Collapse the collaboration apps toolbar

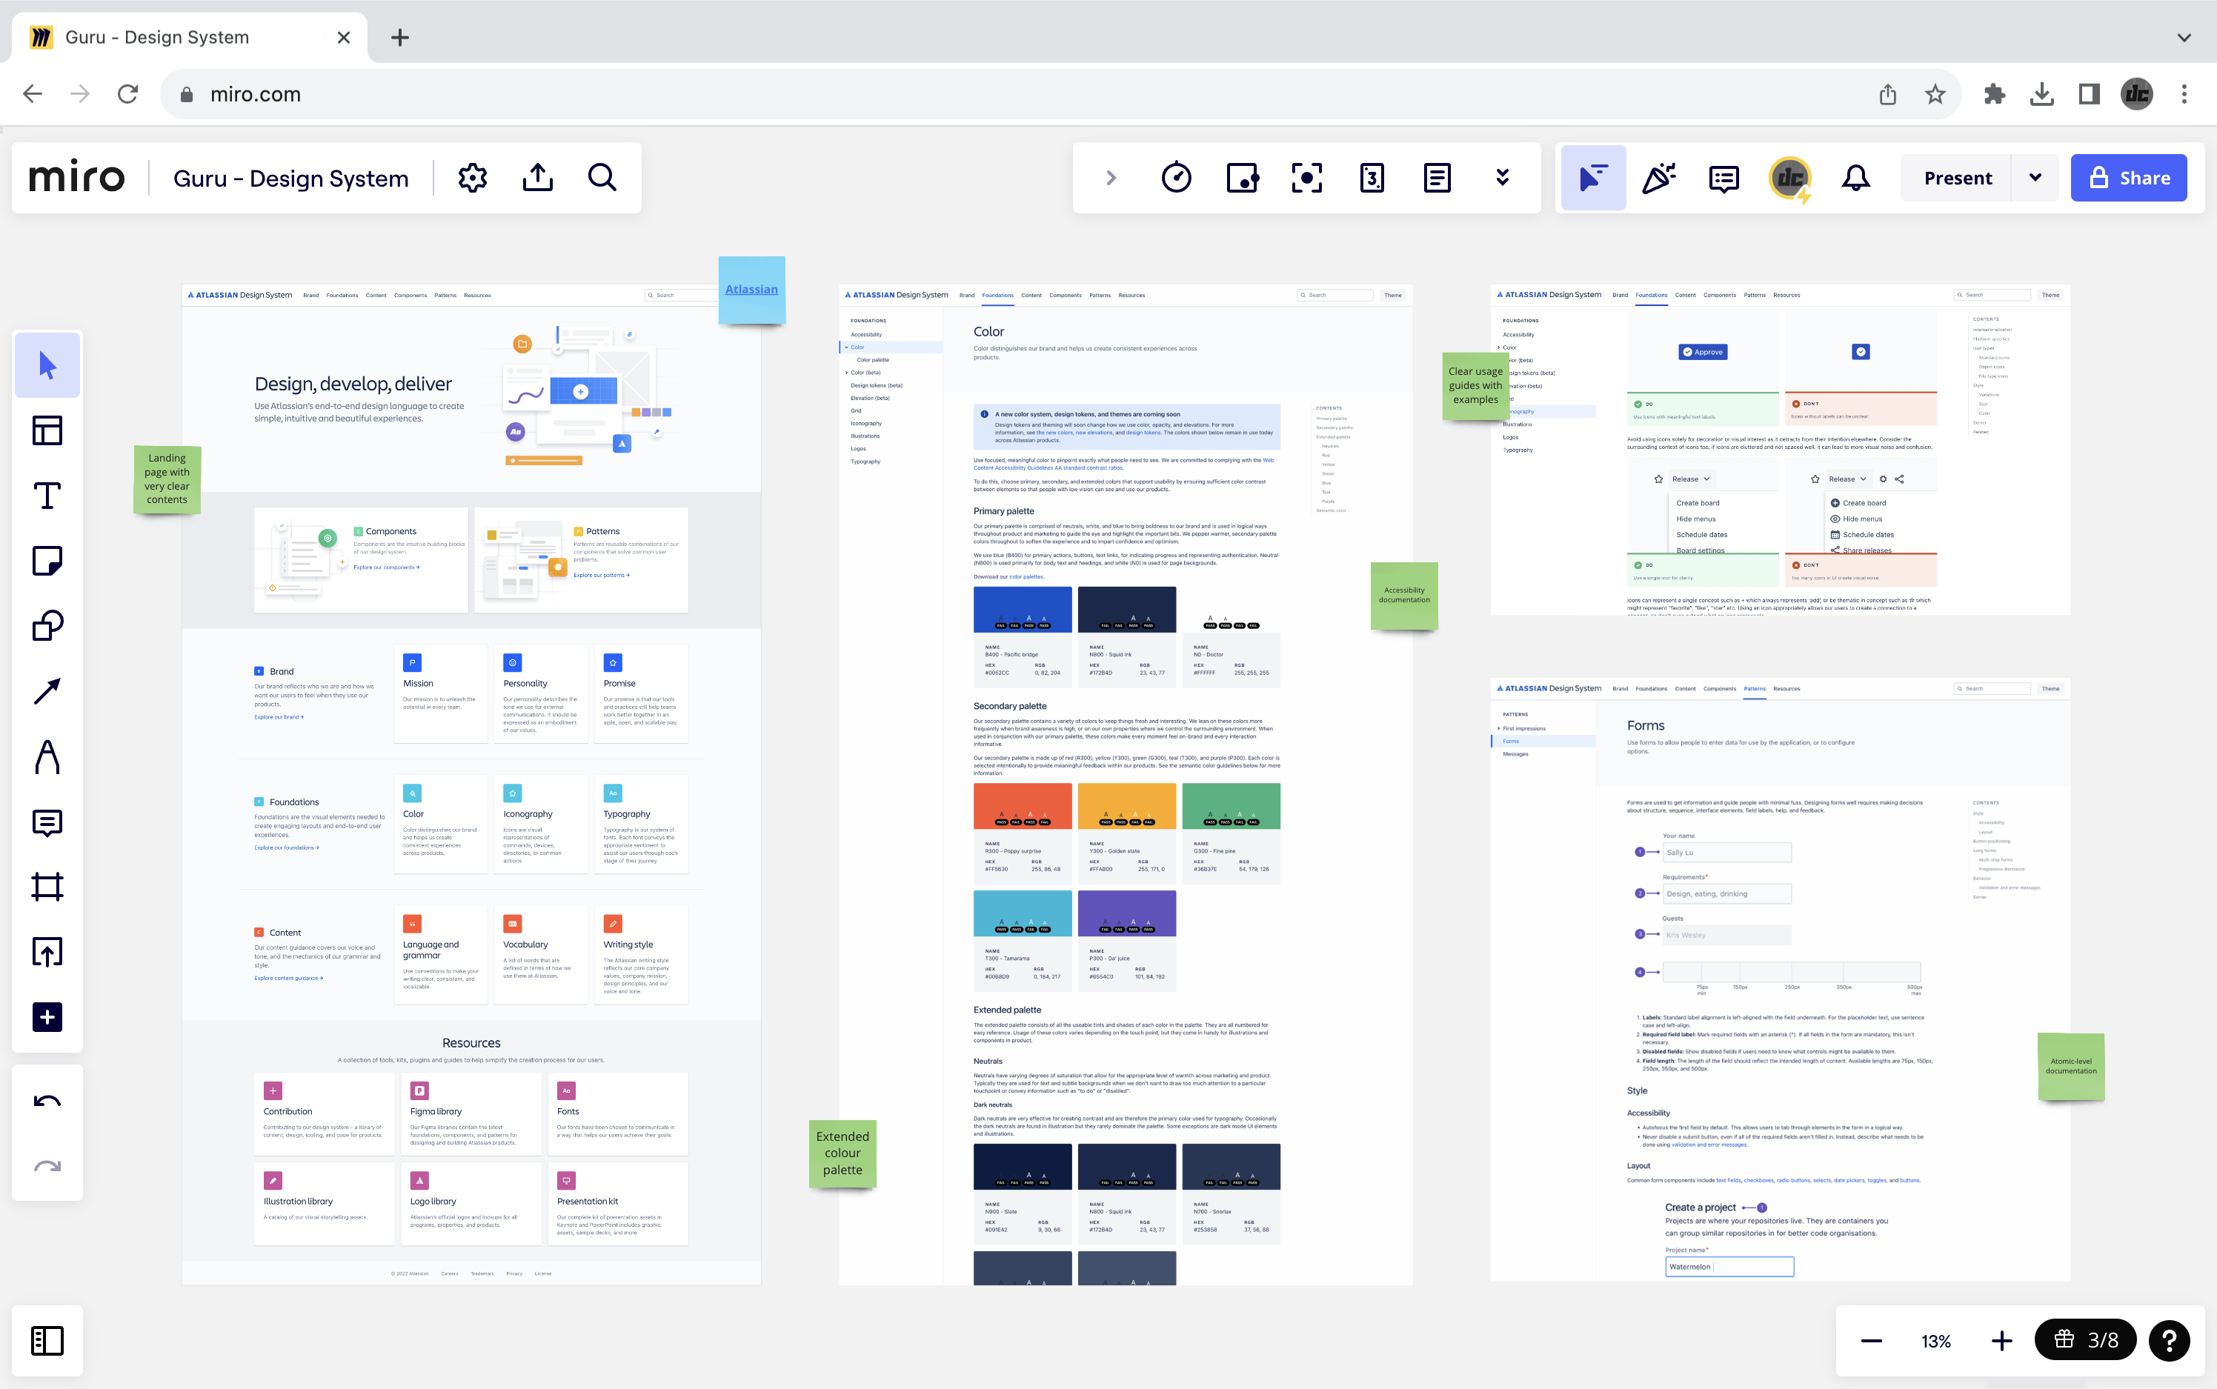(x=1111, y=177)
